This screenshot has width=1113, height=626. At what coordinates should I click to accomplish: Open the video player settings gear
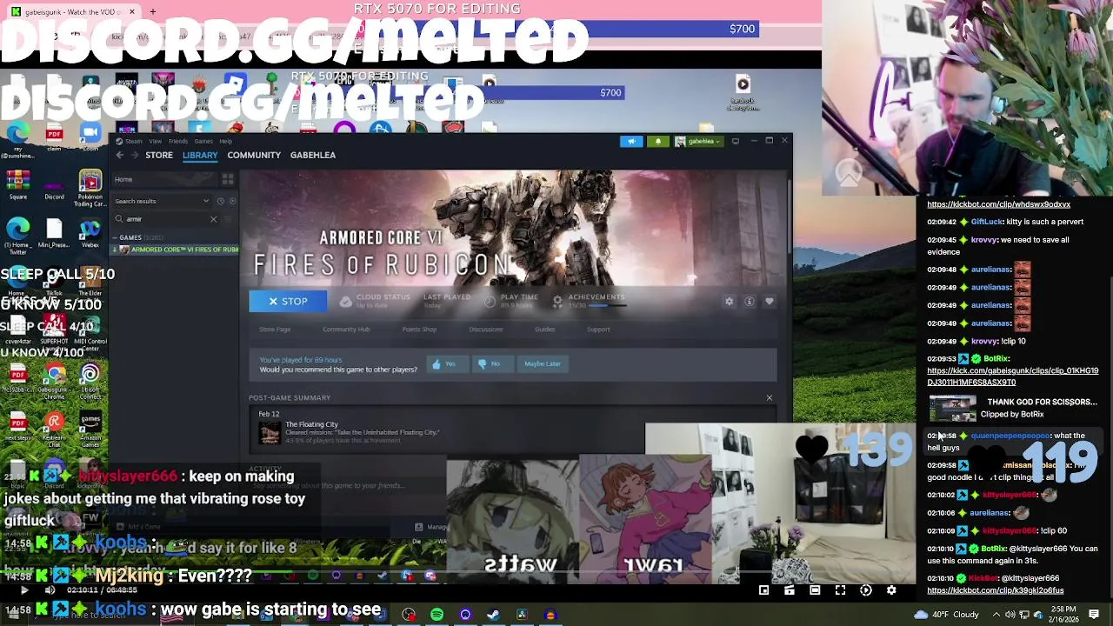point(891,590)
